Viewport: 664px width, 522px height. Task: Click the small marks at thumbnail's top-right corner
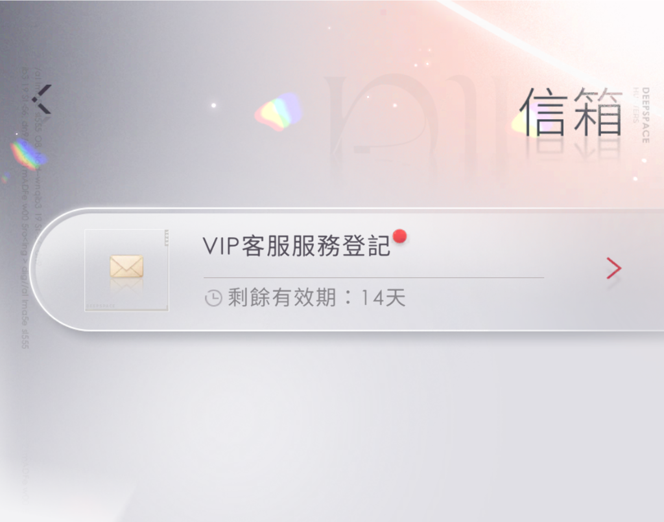click(167, 238)
